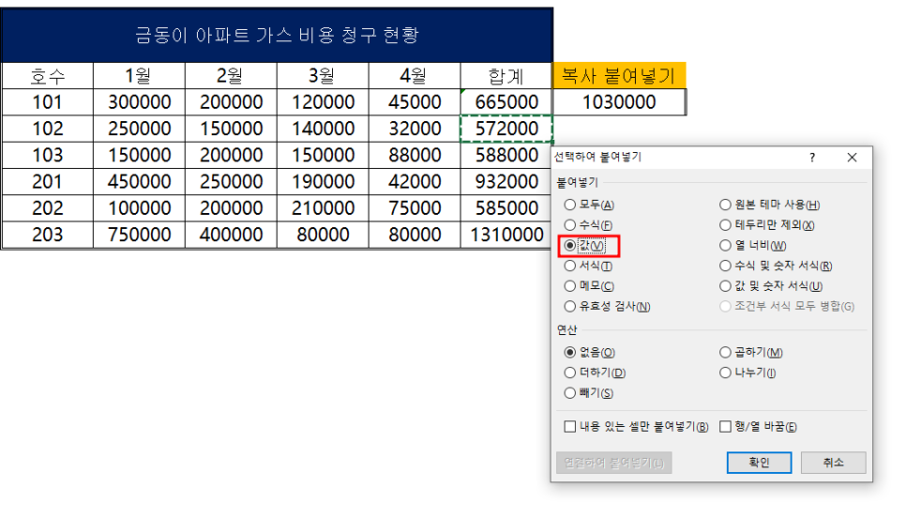906x518 pixels.
Task: Select the 4월 column header
Action: 415,76
